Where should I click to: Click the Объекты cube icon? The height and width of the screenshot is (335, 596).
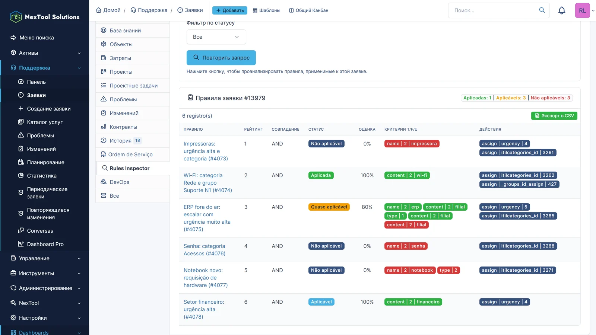(104, 44)
